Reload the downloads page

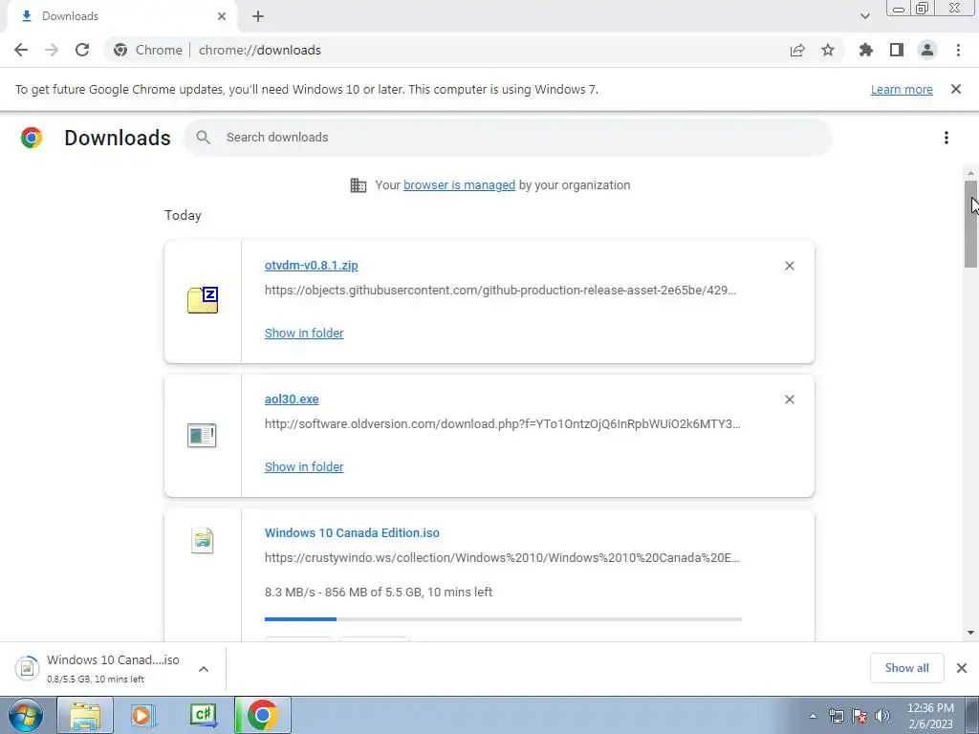[x=82, y=50]
